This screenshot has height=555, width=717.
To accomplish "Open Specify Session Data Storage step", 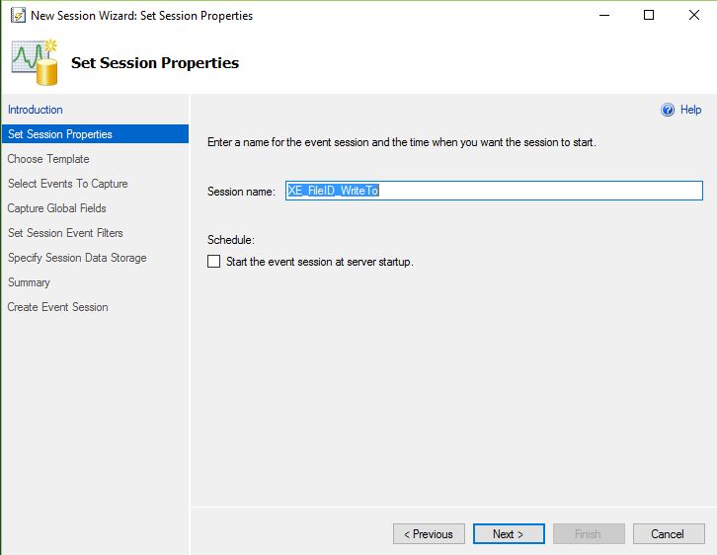I will pos(77,258).
